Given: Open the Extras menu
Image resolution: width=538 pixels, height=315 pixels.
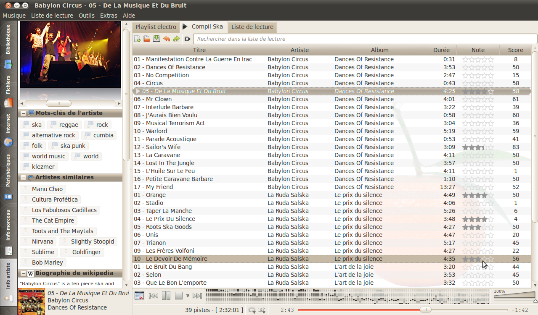Looking at the screenshot, I should (x=109, y=16).
